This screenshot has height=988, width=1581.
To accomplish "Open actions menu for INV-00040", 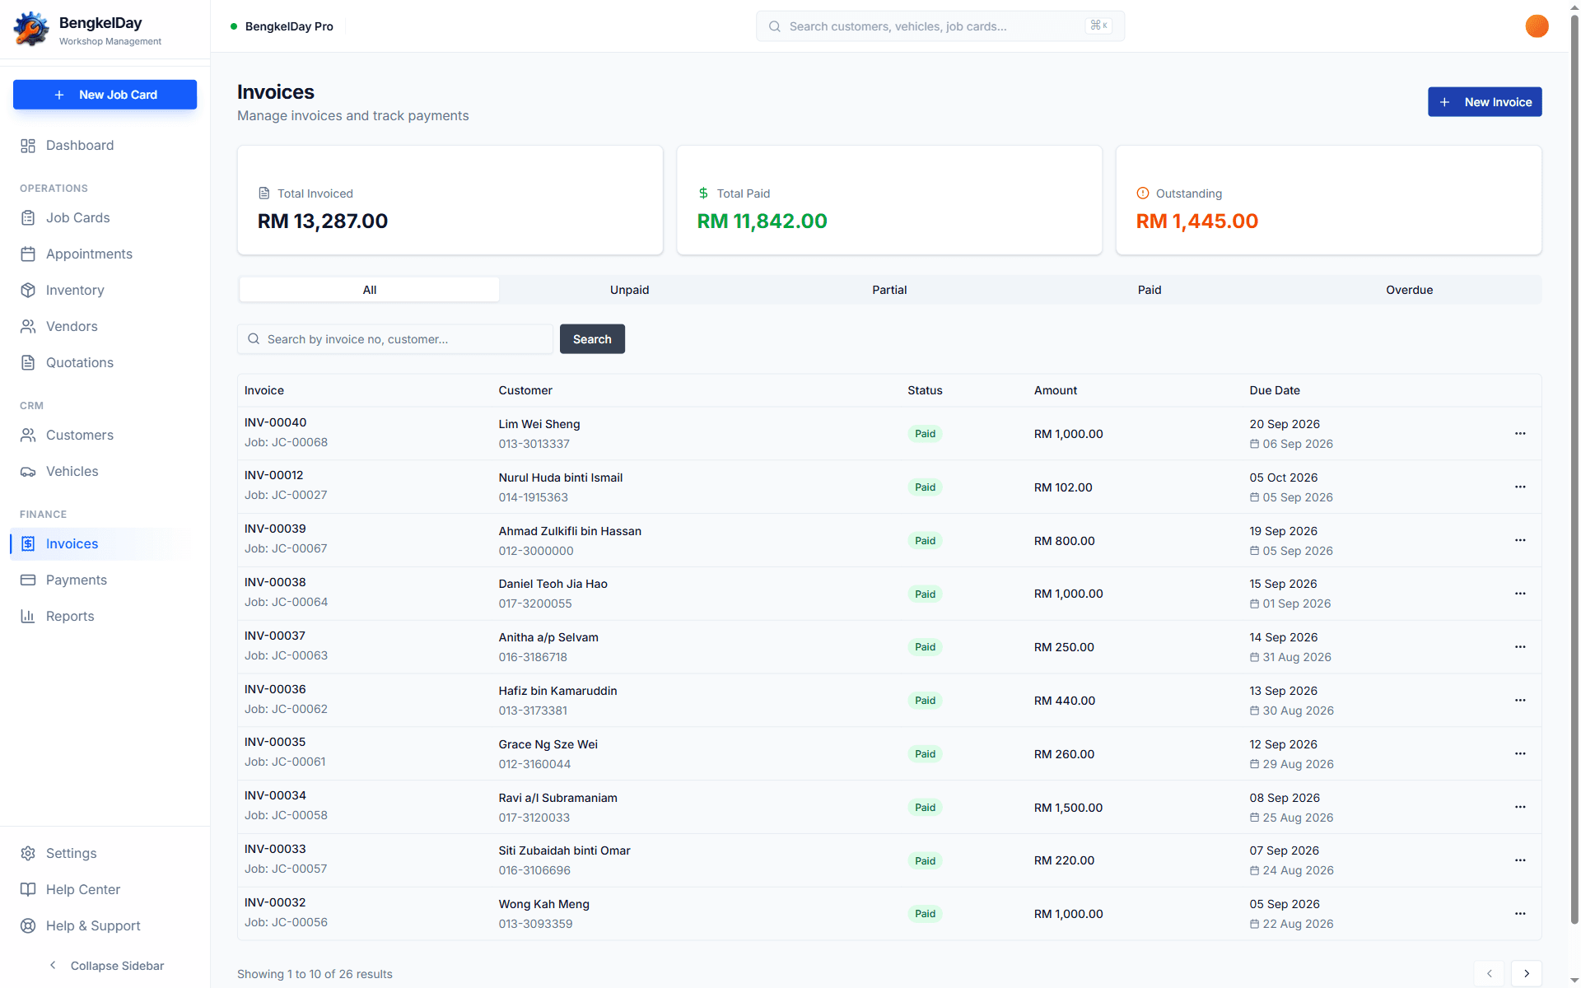I will click(x=1520, y=434).
